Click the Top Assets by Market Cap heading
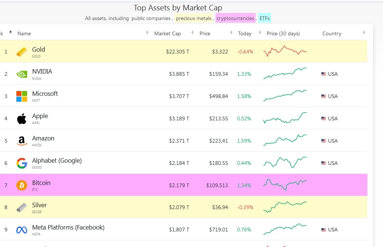 coord(178,8)
